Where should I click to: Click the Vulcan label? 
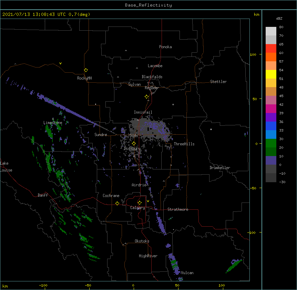(187, 273)
